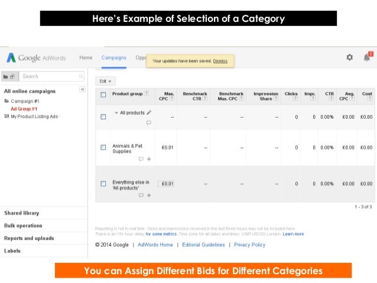Go to the Home tab
This screenshot has height=283, width=377.
coord(86,58)
